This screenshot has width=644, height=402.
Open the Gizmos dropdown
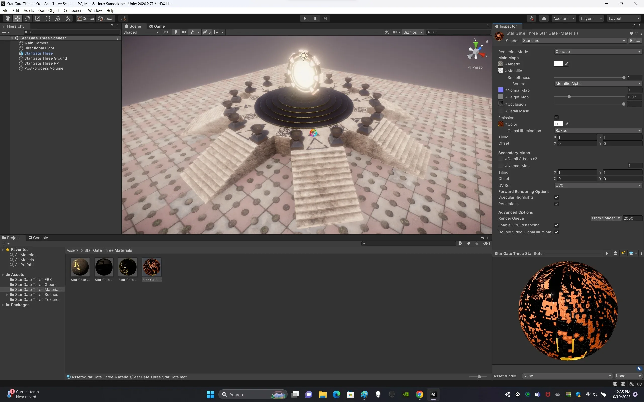pos(413,32)
